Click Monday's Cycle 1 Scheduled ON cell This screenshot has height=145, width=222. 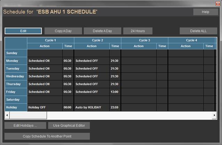(45, 61)
